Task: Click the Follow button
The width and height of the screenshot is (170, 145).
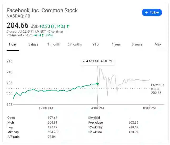Action: tap(152, 12)
